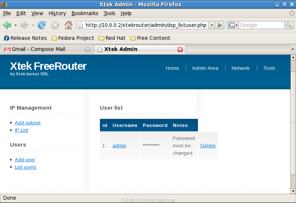Maximize the Firefox window
Viewport: 296px width, 203px height.
click(284, 4)
